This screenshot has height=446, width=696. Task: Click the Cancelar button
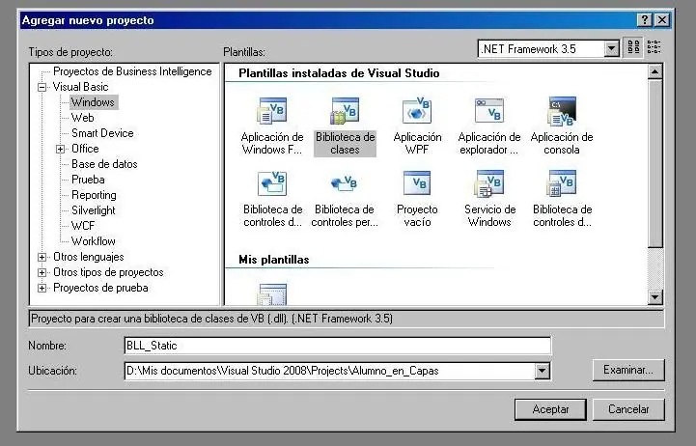[x=628, y=409]
